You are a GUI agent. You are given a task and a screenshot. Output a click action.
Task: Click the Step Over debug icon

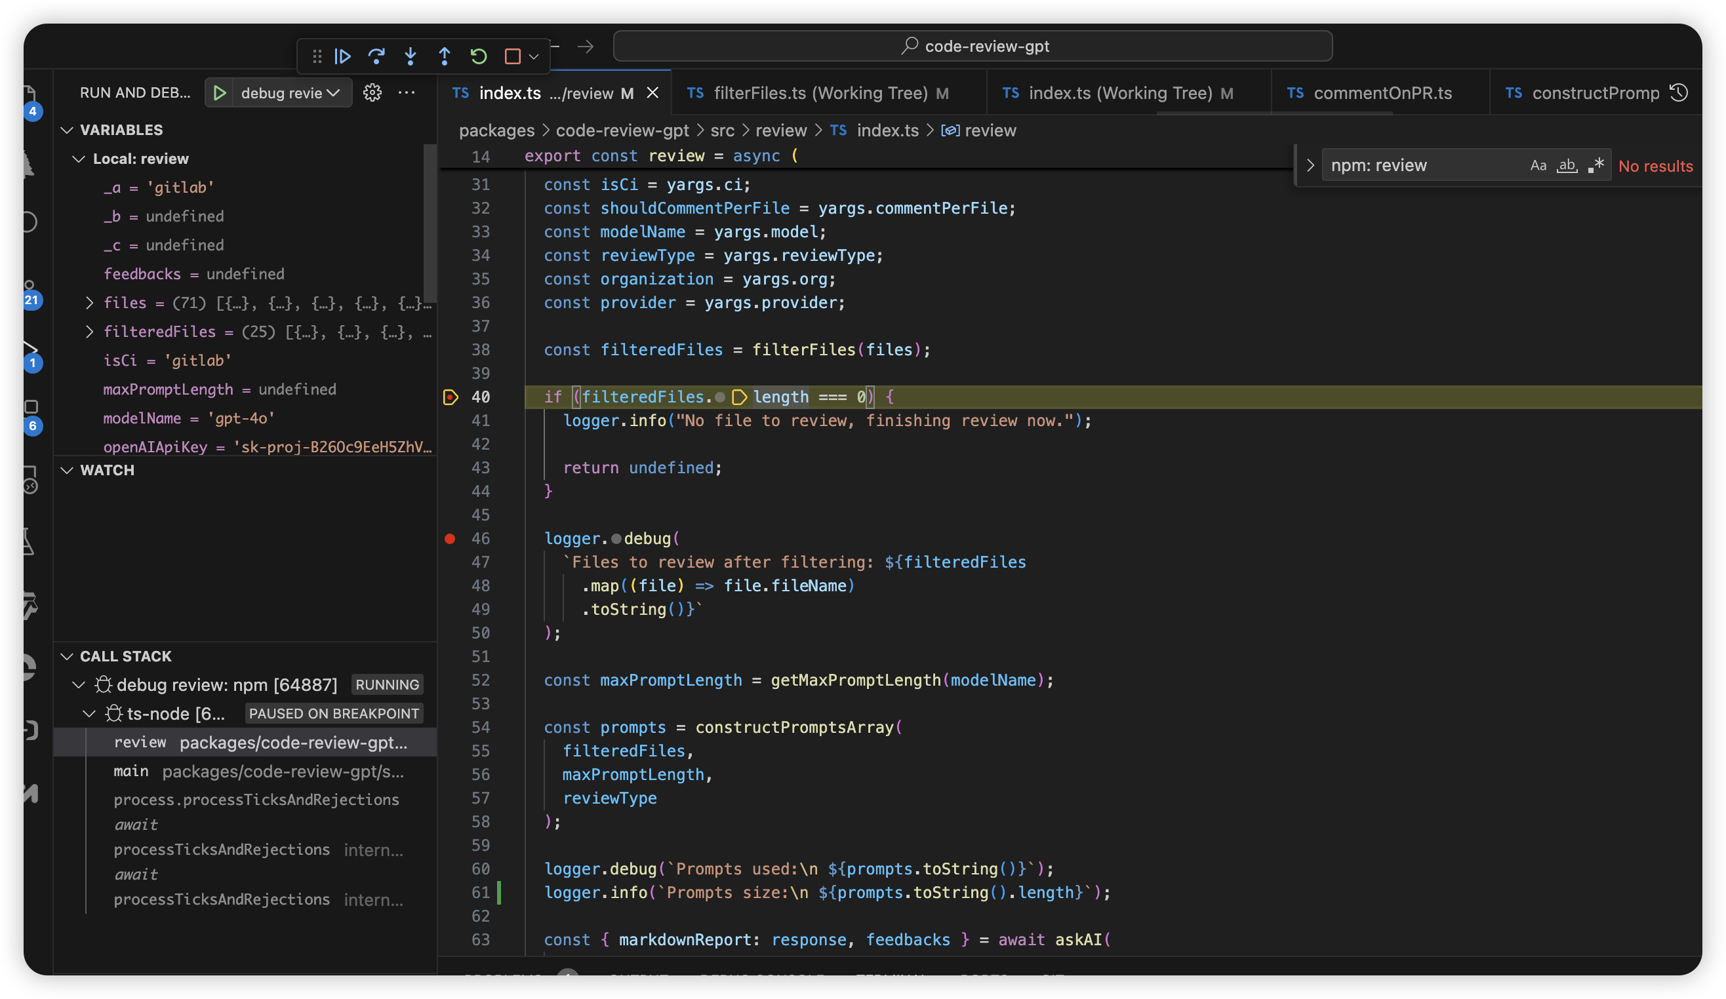point(376,56)
